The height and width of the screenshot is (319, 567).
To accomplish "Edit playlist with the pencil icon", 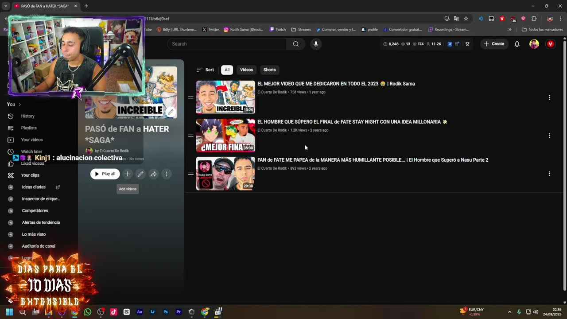I will [140, 174].
